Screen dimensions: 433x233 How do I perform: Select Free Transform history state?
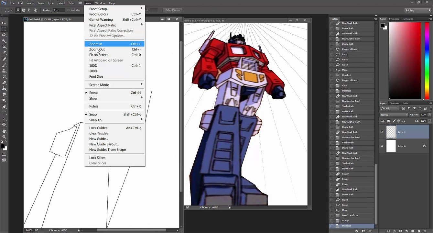click(350, 215)
